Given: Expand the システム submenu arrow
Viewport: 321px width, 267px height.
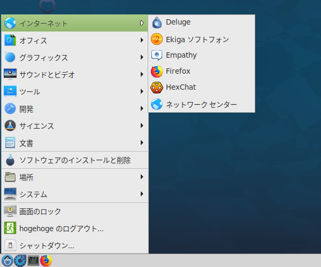Looking at the screenshot, I should [x=142, y=194].
